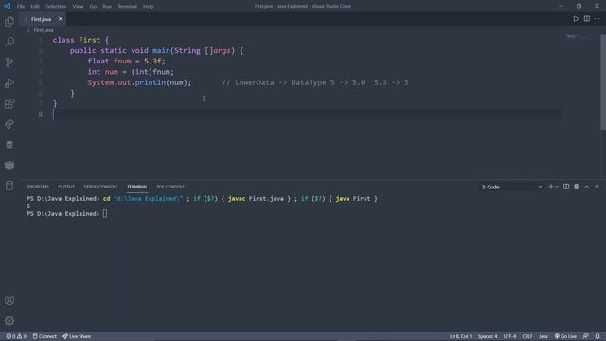Run code with the play button
The height and width of the screenshot is (341, 606).
click(x=576, y=19)
